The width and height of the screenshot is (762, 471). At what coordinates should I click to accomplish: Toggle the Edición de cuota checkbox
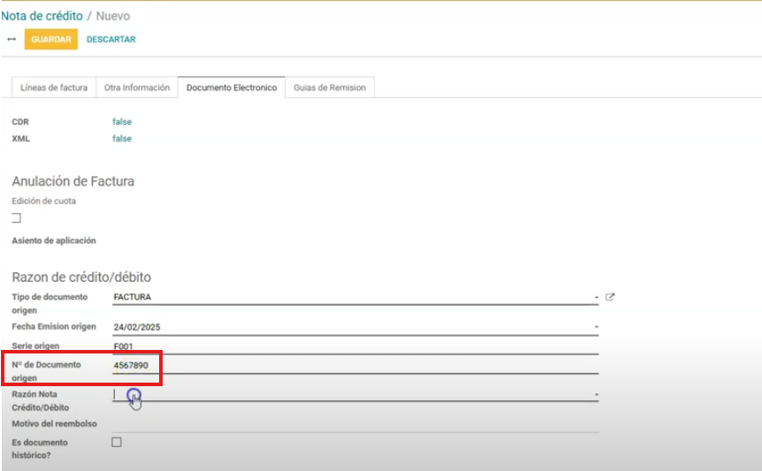click(x=16, y=217)
